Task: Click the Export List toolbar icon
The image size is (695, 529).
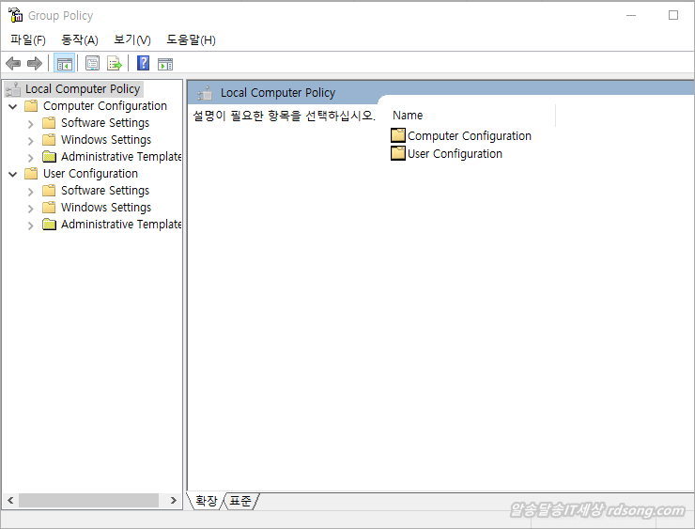Action: (x=115, y=64)
